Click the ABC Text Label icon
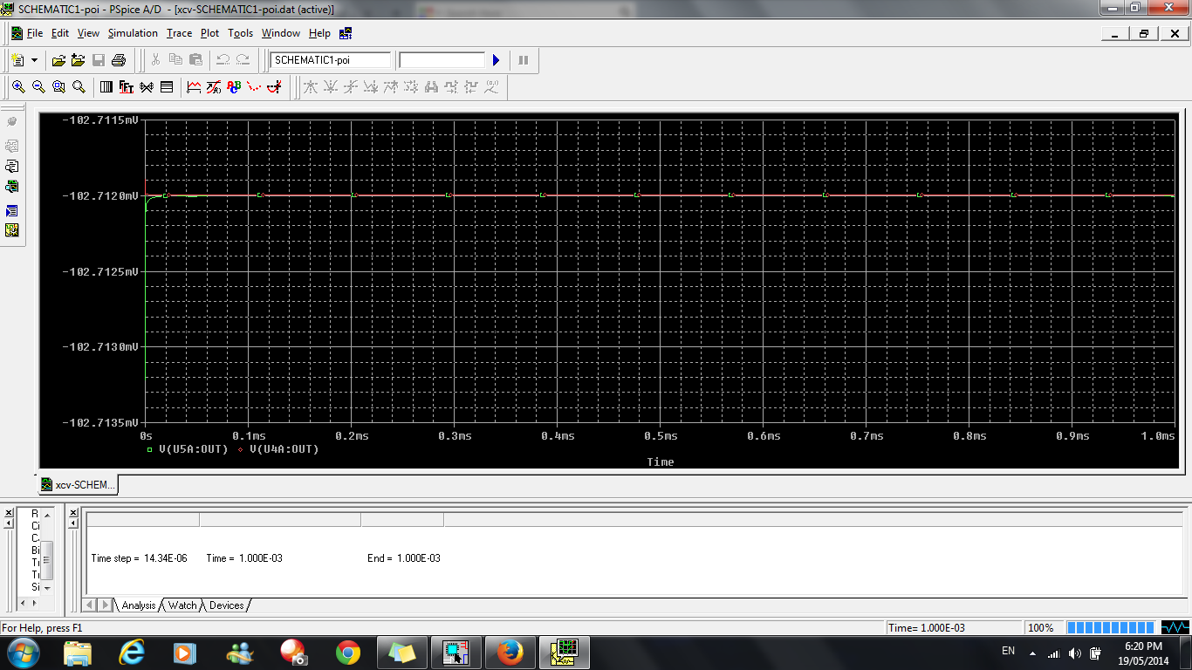Viewport: 1192px width, 670px height. [234, 87]
